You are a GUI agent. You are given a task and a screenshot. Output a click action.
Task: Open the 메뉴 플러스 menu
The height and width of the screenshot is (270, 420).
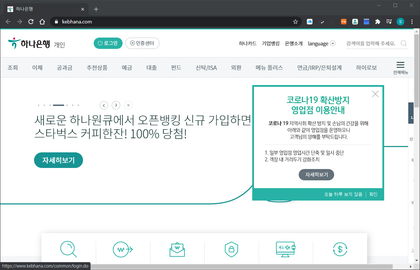(269, 68)
